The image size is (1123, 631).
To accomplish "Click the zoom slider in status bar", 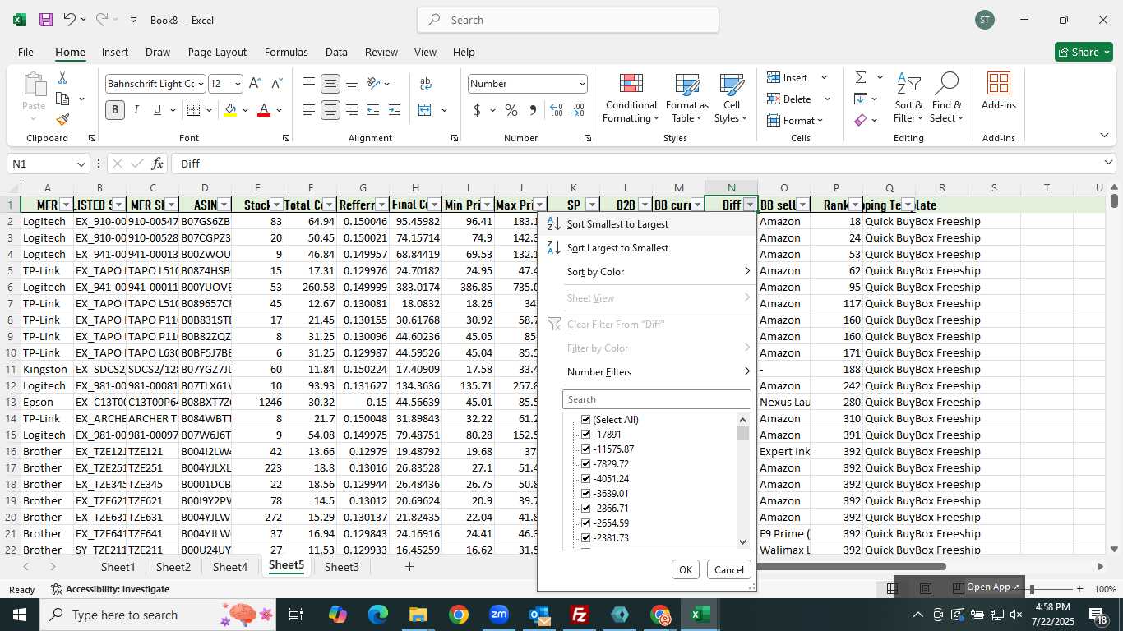I will 1032,589.
